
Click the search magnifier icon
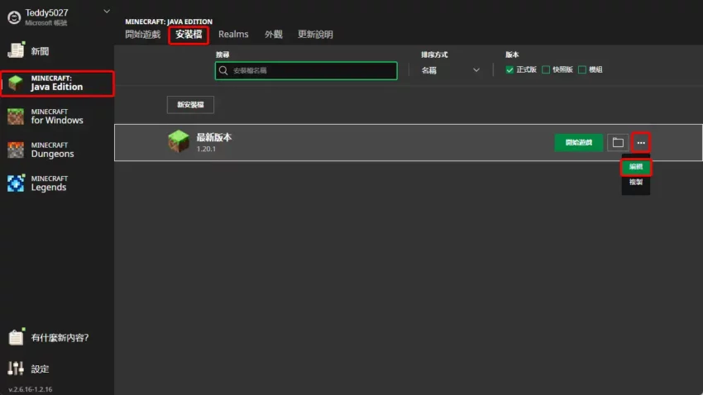point(223,71)
